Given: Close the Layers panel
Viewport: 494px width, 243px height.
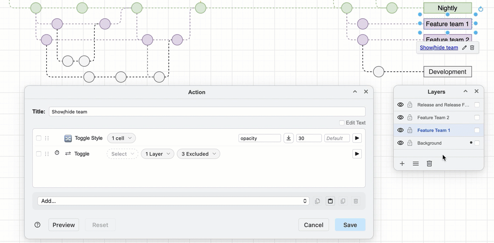Looking at the screenshot, I should (476, 91).
